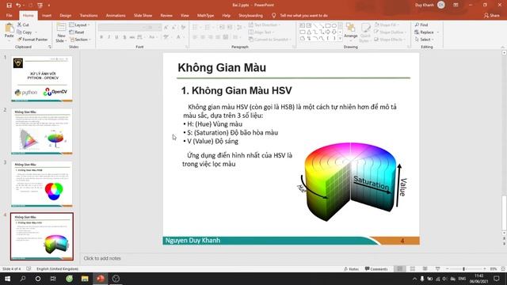Open File Explorer from the taskbar
Image resolution: width=507 pixels, height=285 pixels.
click(x=85, y=279)
